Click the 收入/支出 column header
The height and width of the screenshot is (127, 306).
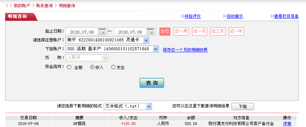click(129, 118)
